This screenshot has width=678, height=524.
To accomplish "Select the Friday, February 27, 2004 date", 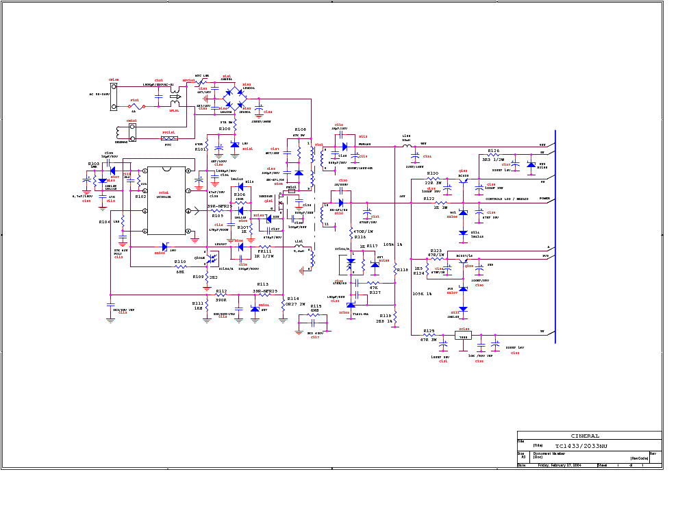I will 560,465.
